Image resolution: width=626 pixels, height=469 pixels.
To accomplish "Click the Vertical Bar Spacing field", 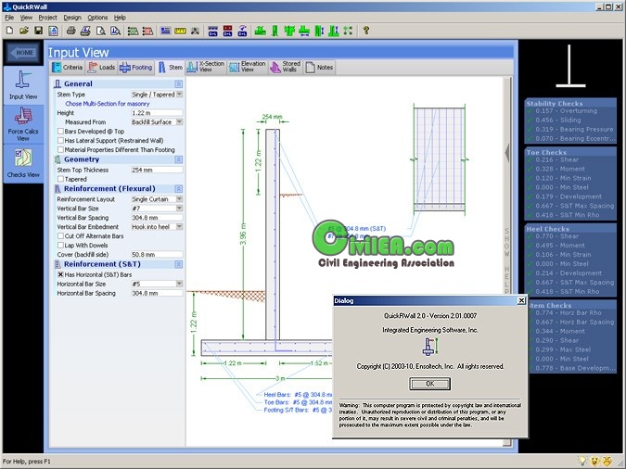I will (157, 218).
